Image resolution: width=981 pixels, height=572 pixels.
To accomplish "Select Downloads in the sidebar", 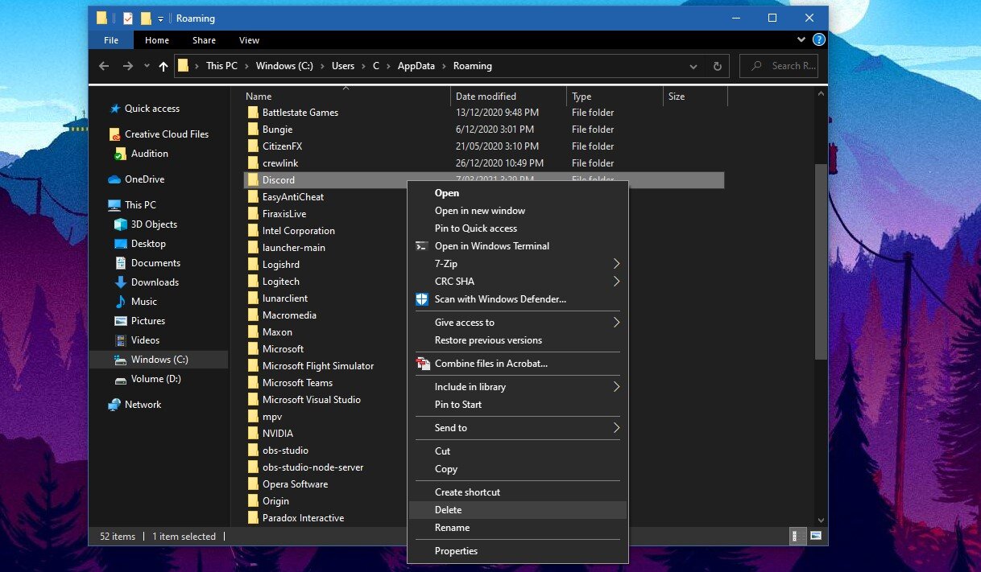I will click(x=154, y=282).
